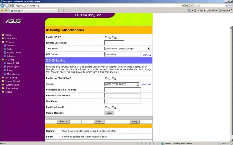
Task: Click the Quick Setup folder icon
Action: click(x=3, y=38)
